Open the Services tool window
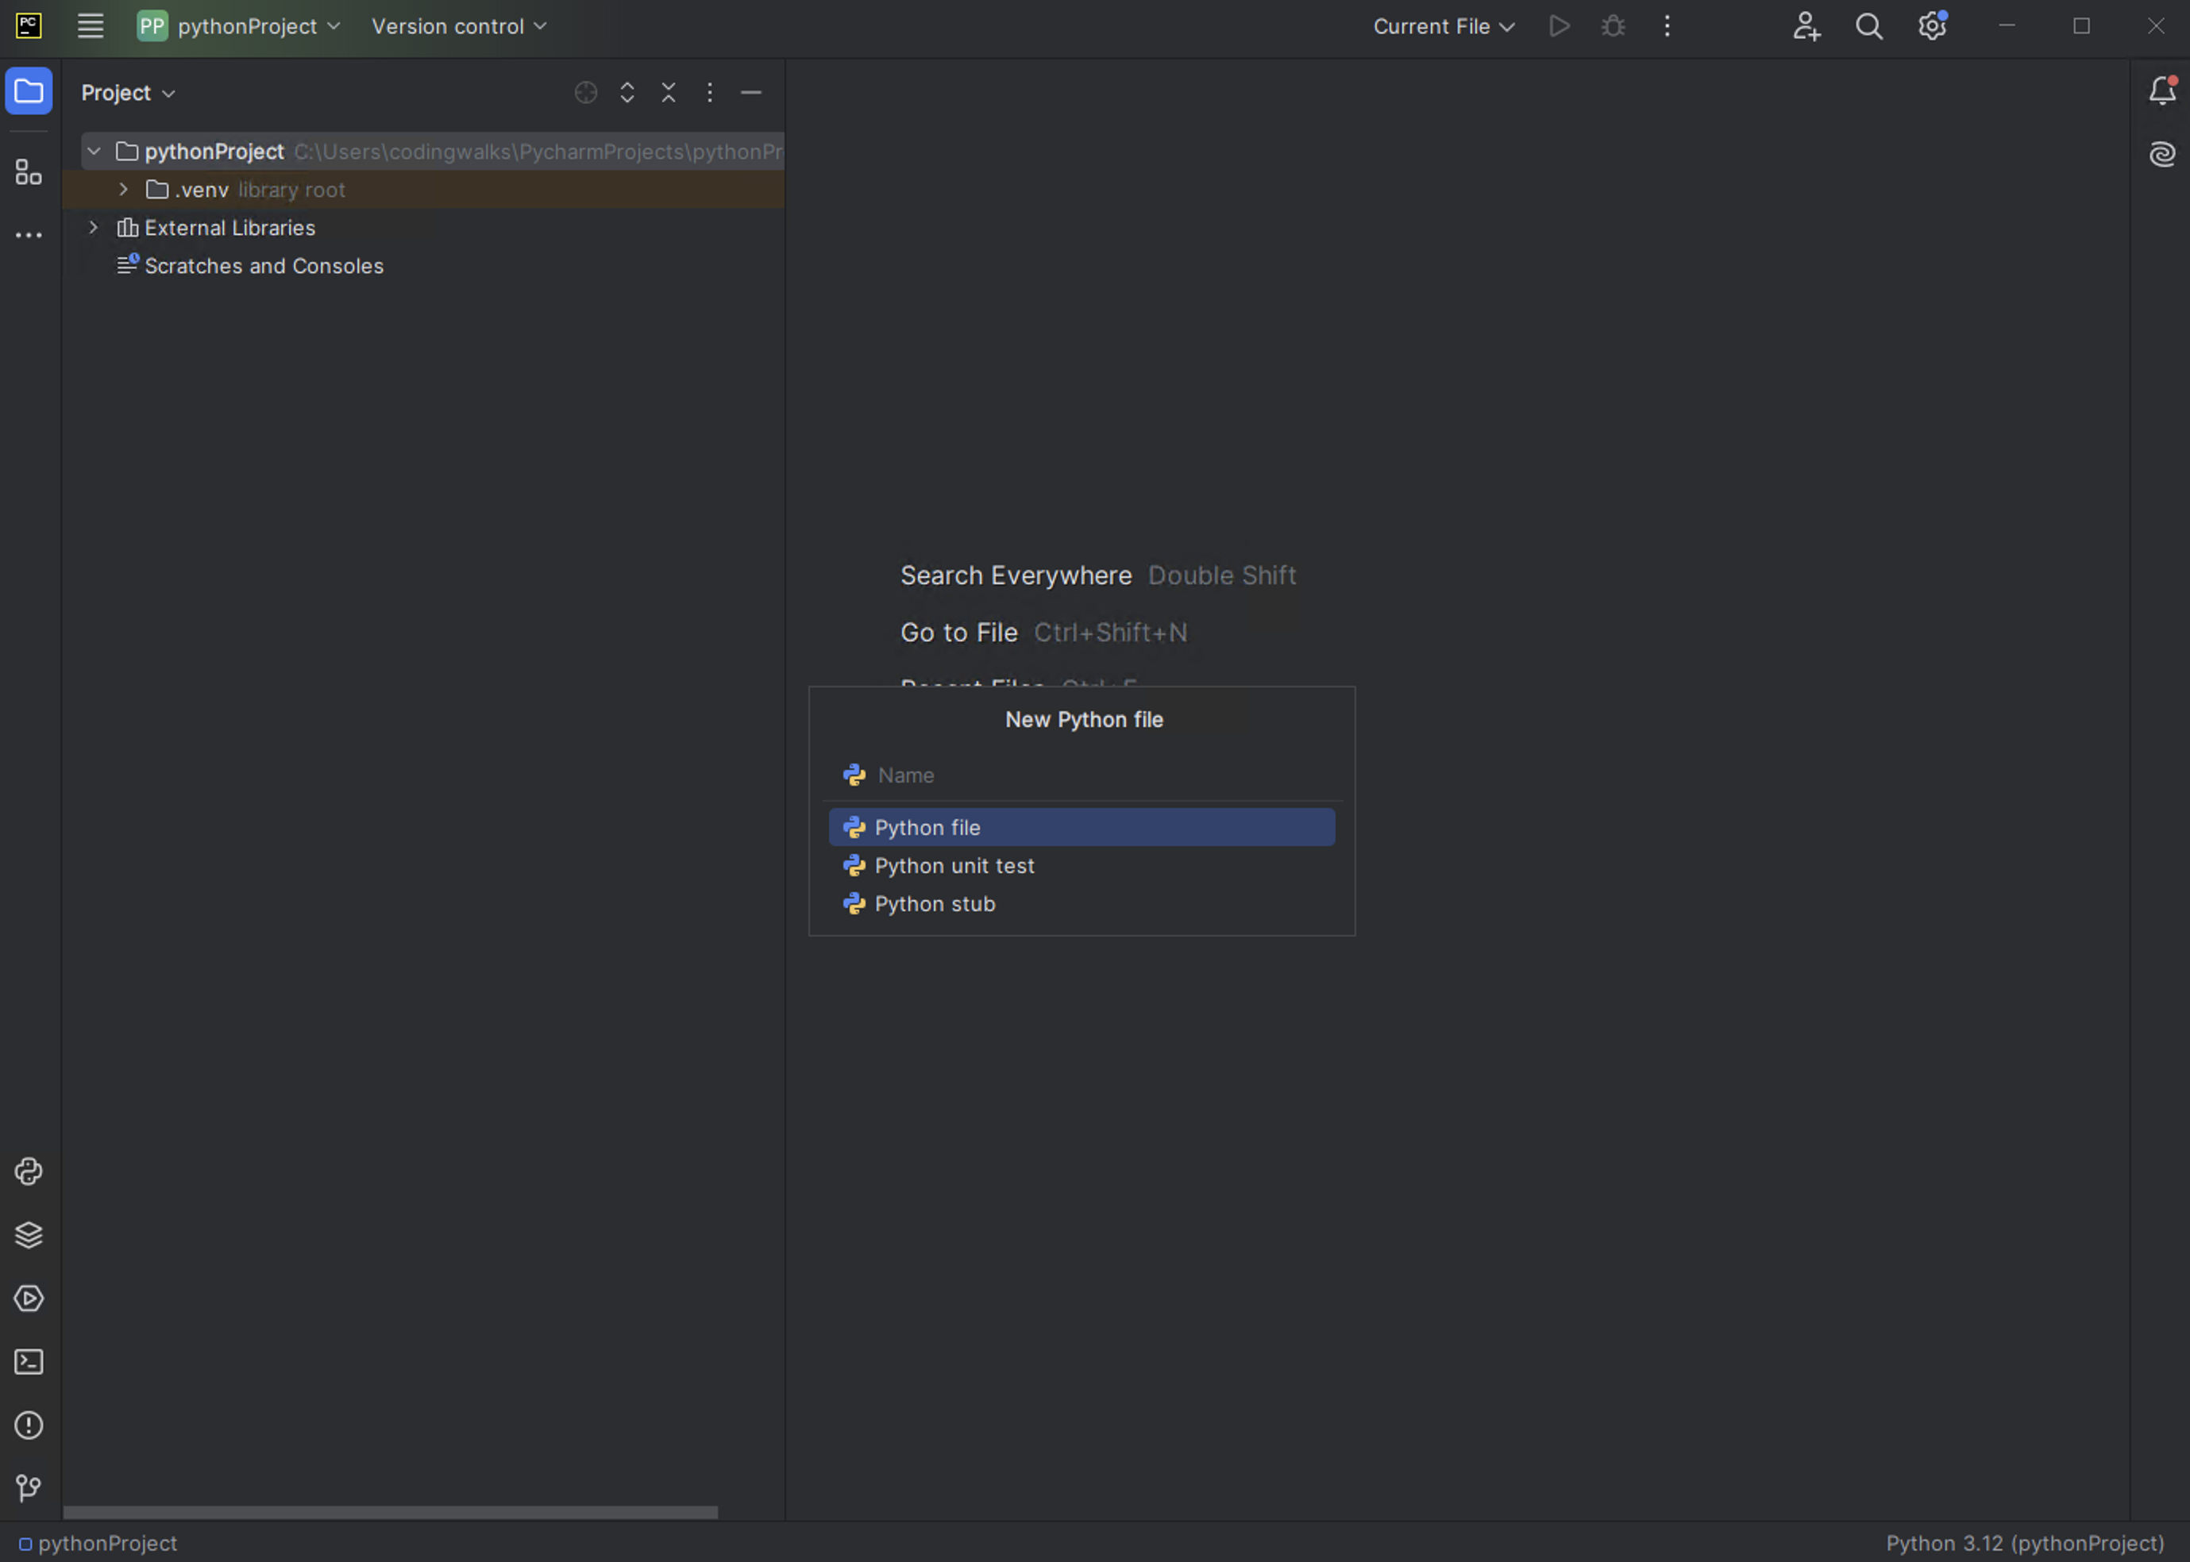This screenshot has height=1562, width=2190. click(x=29, y=1298)
